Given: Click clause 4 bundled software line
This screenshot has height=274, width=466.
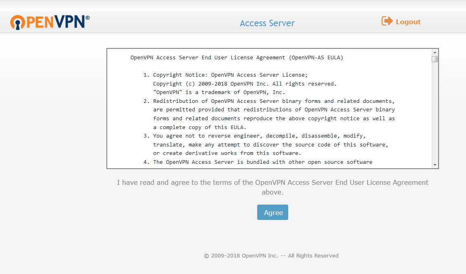Looking at the screenshot, I should pos(258,162).
